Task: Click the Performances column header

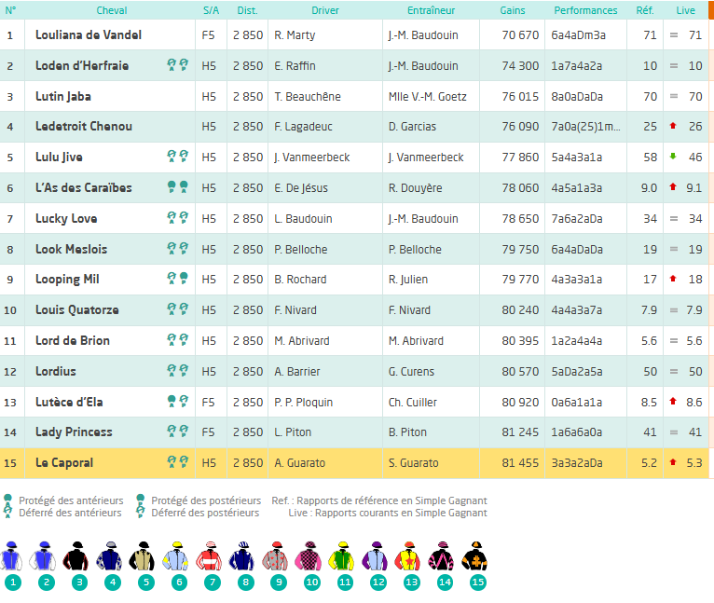Action: click(x=585, y=10)
